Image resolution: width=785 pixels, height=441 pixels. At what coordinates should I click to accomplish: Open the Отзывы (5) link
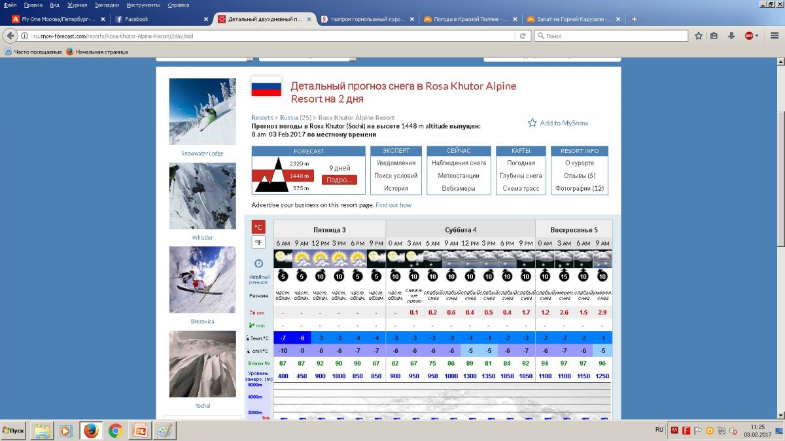[x=580, y=176]
